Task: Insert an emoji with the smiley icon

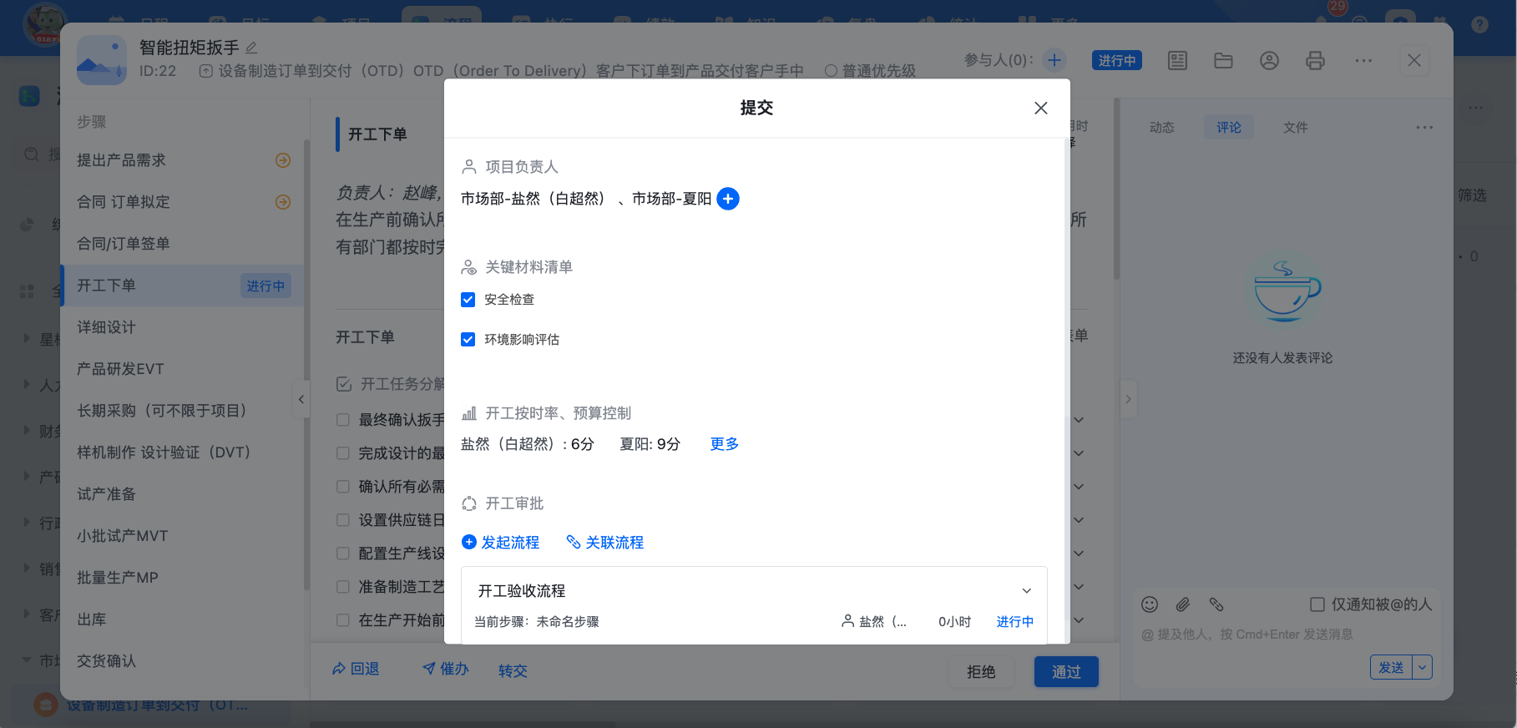Action: point(1150,604)
